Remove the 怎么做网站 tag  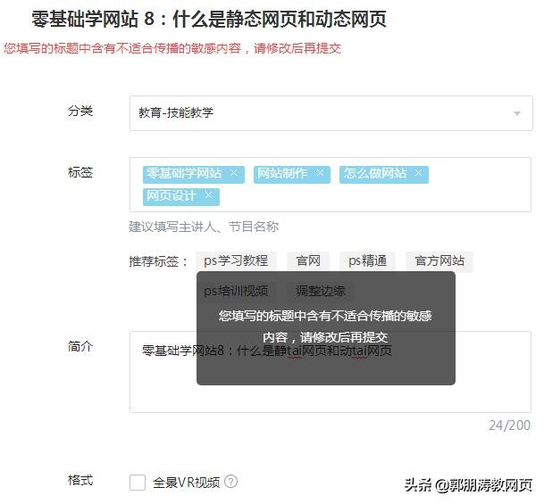418,172
